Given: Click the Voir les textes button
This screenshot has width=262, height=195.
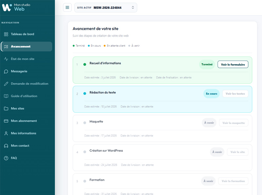Looking at the screenshot, I should pyautogui.click(x=235, y=94).
